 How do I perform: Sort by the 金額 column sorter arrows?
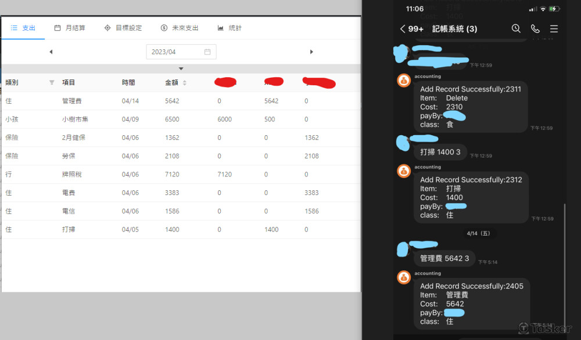click(185, 83)
